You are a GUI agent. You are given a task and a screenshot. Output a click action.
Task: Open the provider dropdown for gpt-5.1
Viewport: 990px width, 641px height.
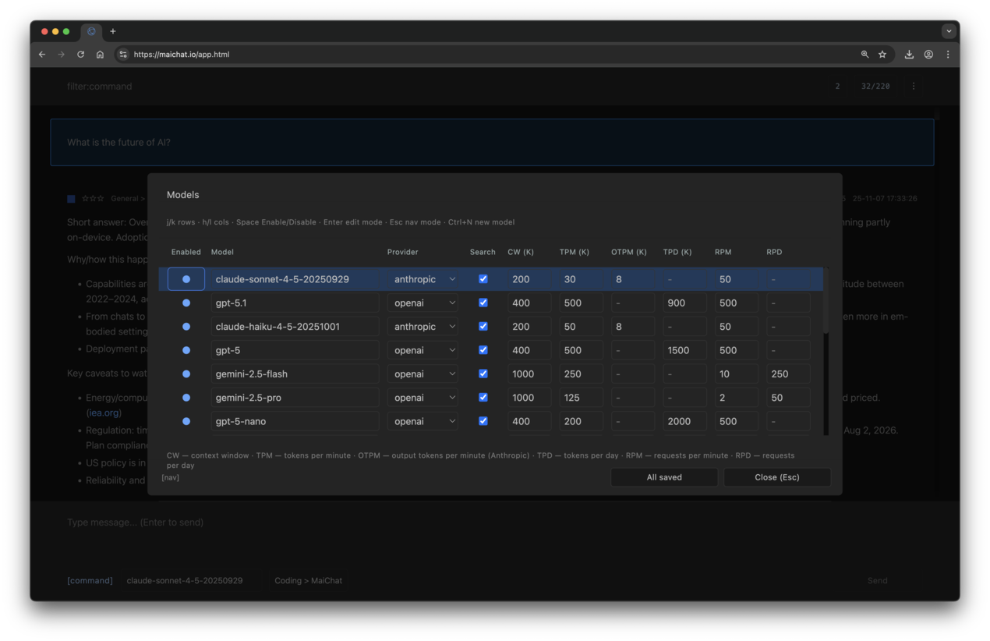(423, 303)
